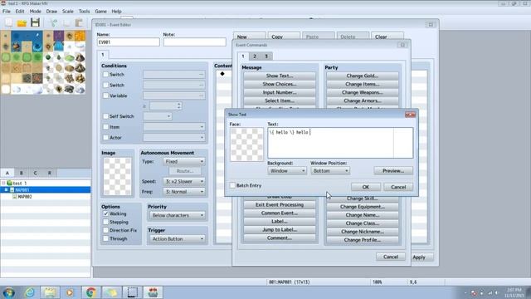Open the Speed dropdown
531x299 pixels.
[184, 181]
